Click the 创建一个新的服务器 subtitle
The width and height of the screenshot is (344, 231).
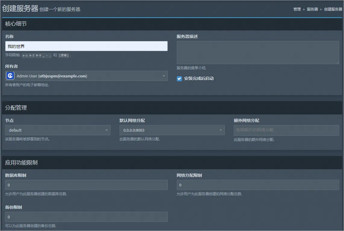pyautogui.click(x=60, y=9)
